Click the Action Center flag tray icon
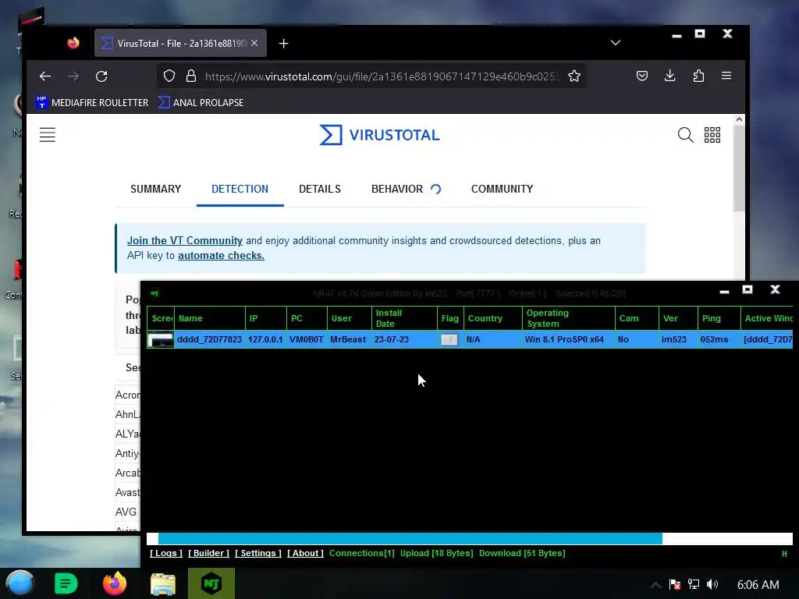 (675, 584)
